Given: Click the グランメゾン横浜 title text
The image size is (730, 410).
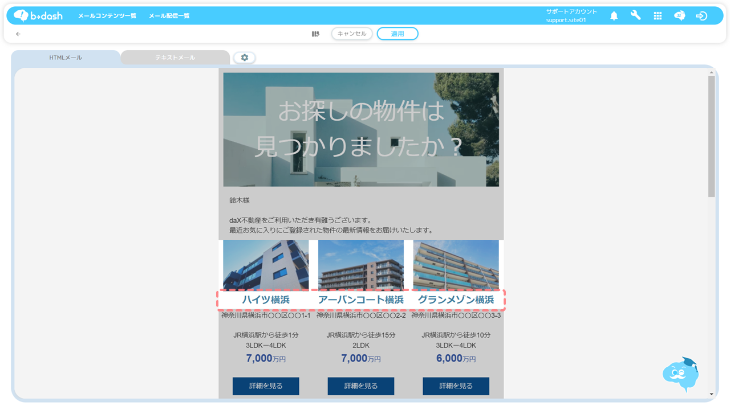Looking at the screenshot, I should 456,300.
